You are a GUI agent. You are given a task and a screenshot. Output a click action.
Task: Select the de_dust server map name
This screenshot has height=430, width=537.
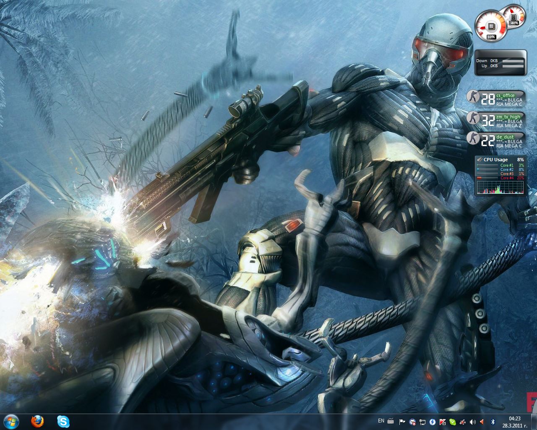point(505,137)
